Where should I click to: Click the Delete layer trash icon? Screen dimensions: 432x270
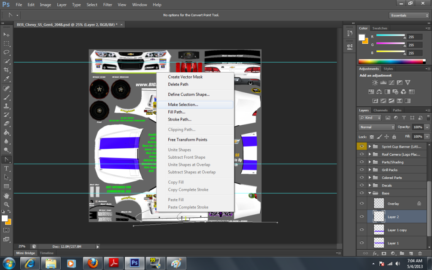click(420, 253)
